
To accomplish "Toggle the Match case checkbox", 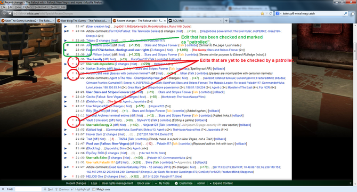I will [x=94, y=189].
